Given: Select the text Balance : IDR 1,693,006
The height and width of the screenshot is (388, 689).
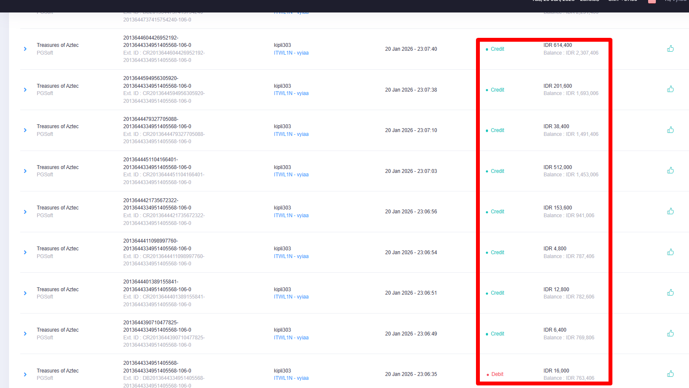Looking at the screenshot, I should tap(571, 93).
